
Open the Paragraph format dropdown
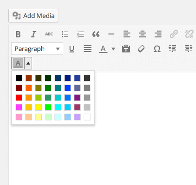[x=37, y=49]
